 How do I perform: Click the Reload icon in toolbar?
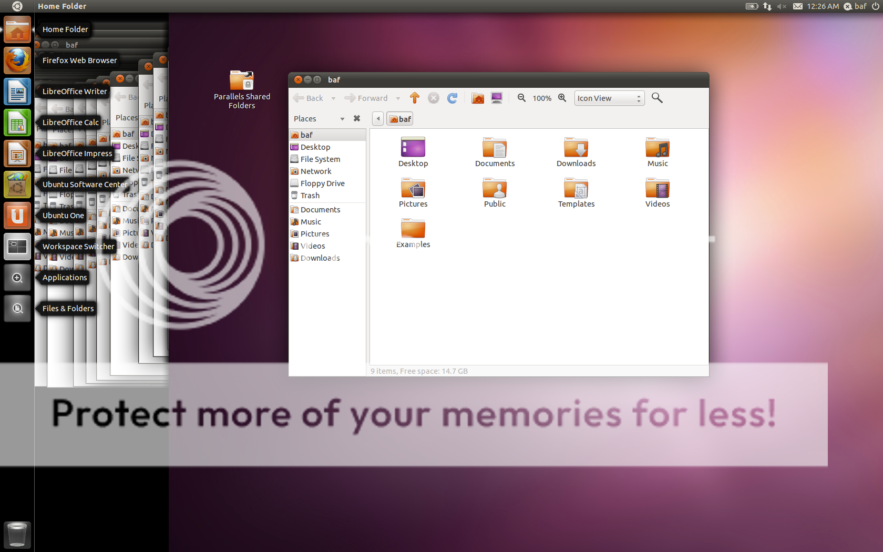(x=452, y=98)
